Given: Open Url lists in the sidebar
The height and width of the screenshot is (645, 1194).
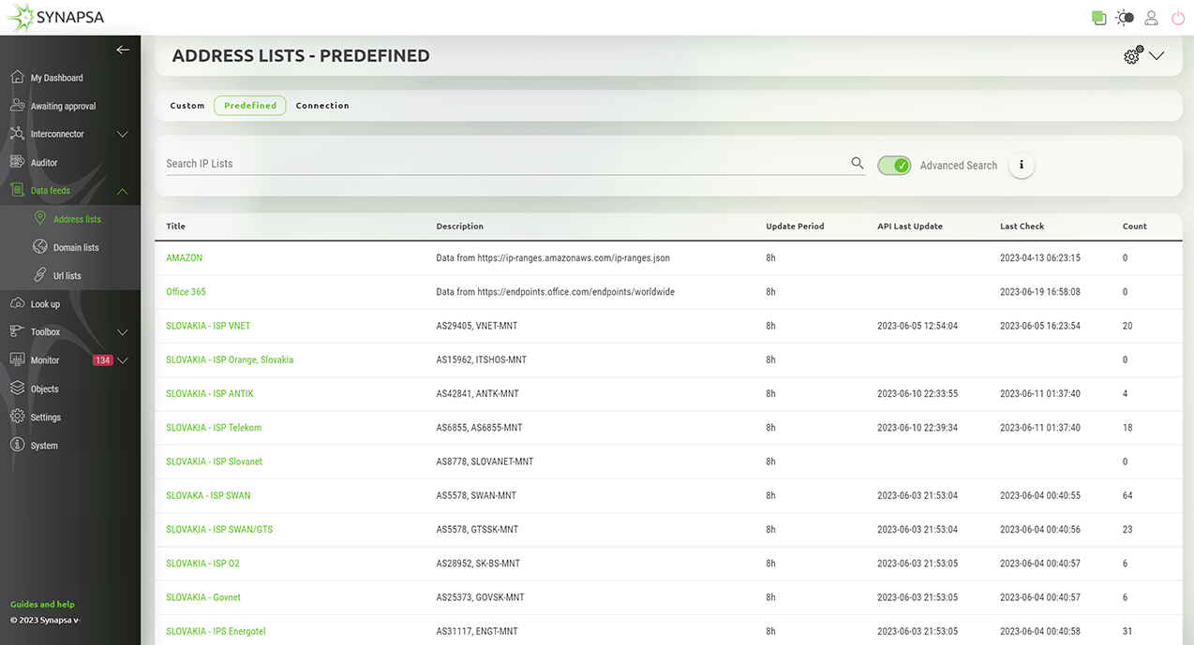Looking at the screenshot, I should tap(67, 275).
